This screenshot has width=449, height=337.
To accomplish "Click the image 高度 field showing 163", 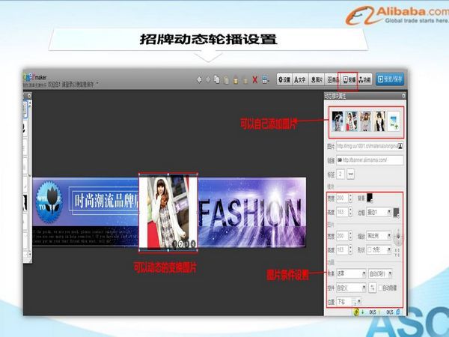I will pos(342,249).
